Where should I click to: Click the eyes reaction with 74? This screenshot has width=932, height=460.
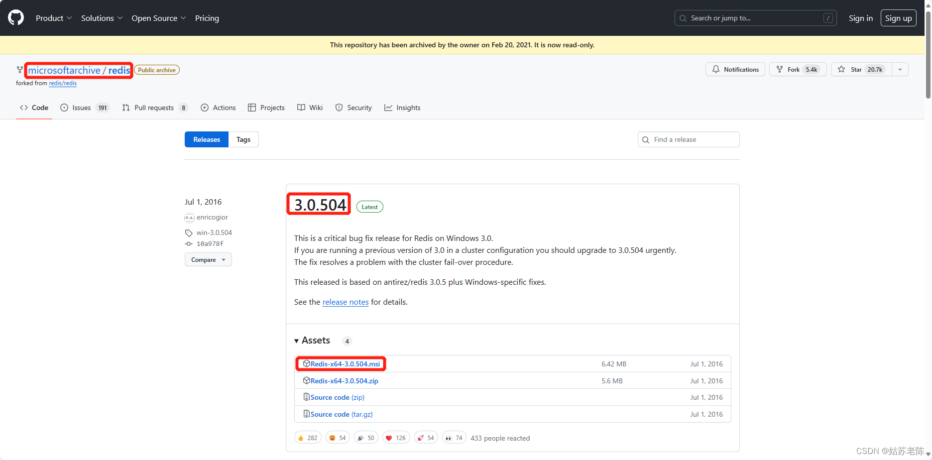coord(454,438)
